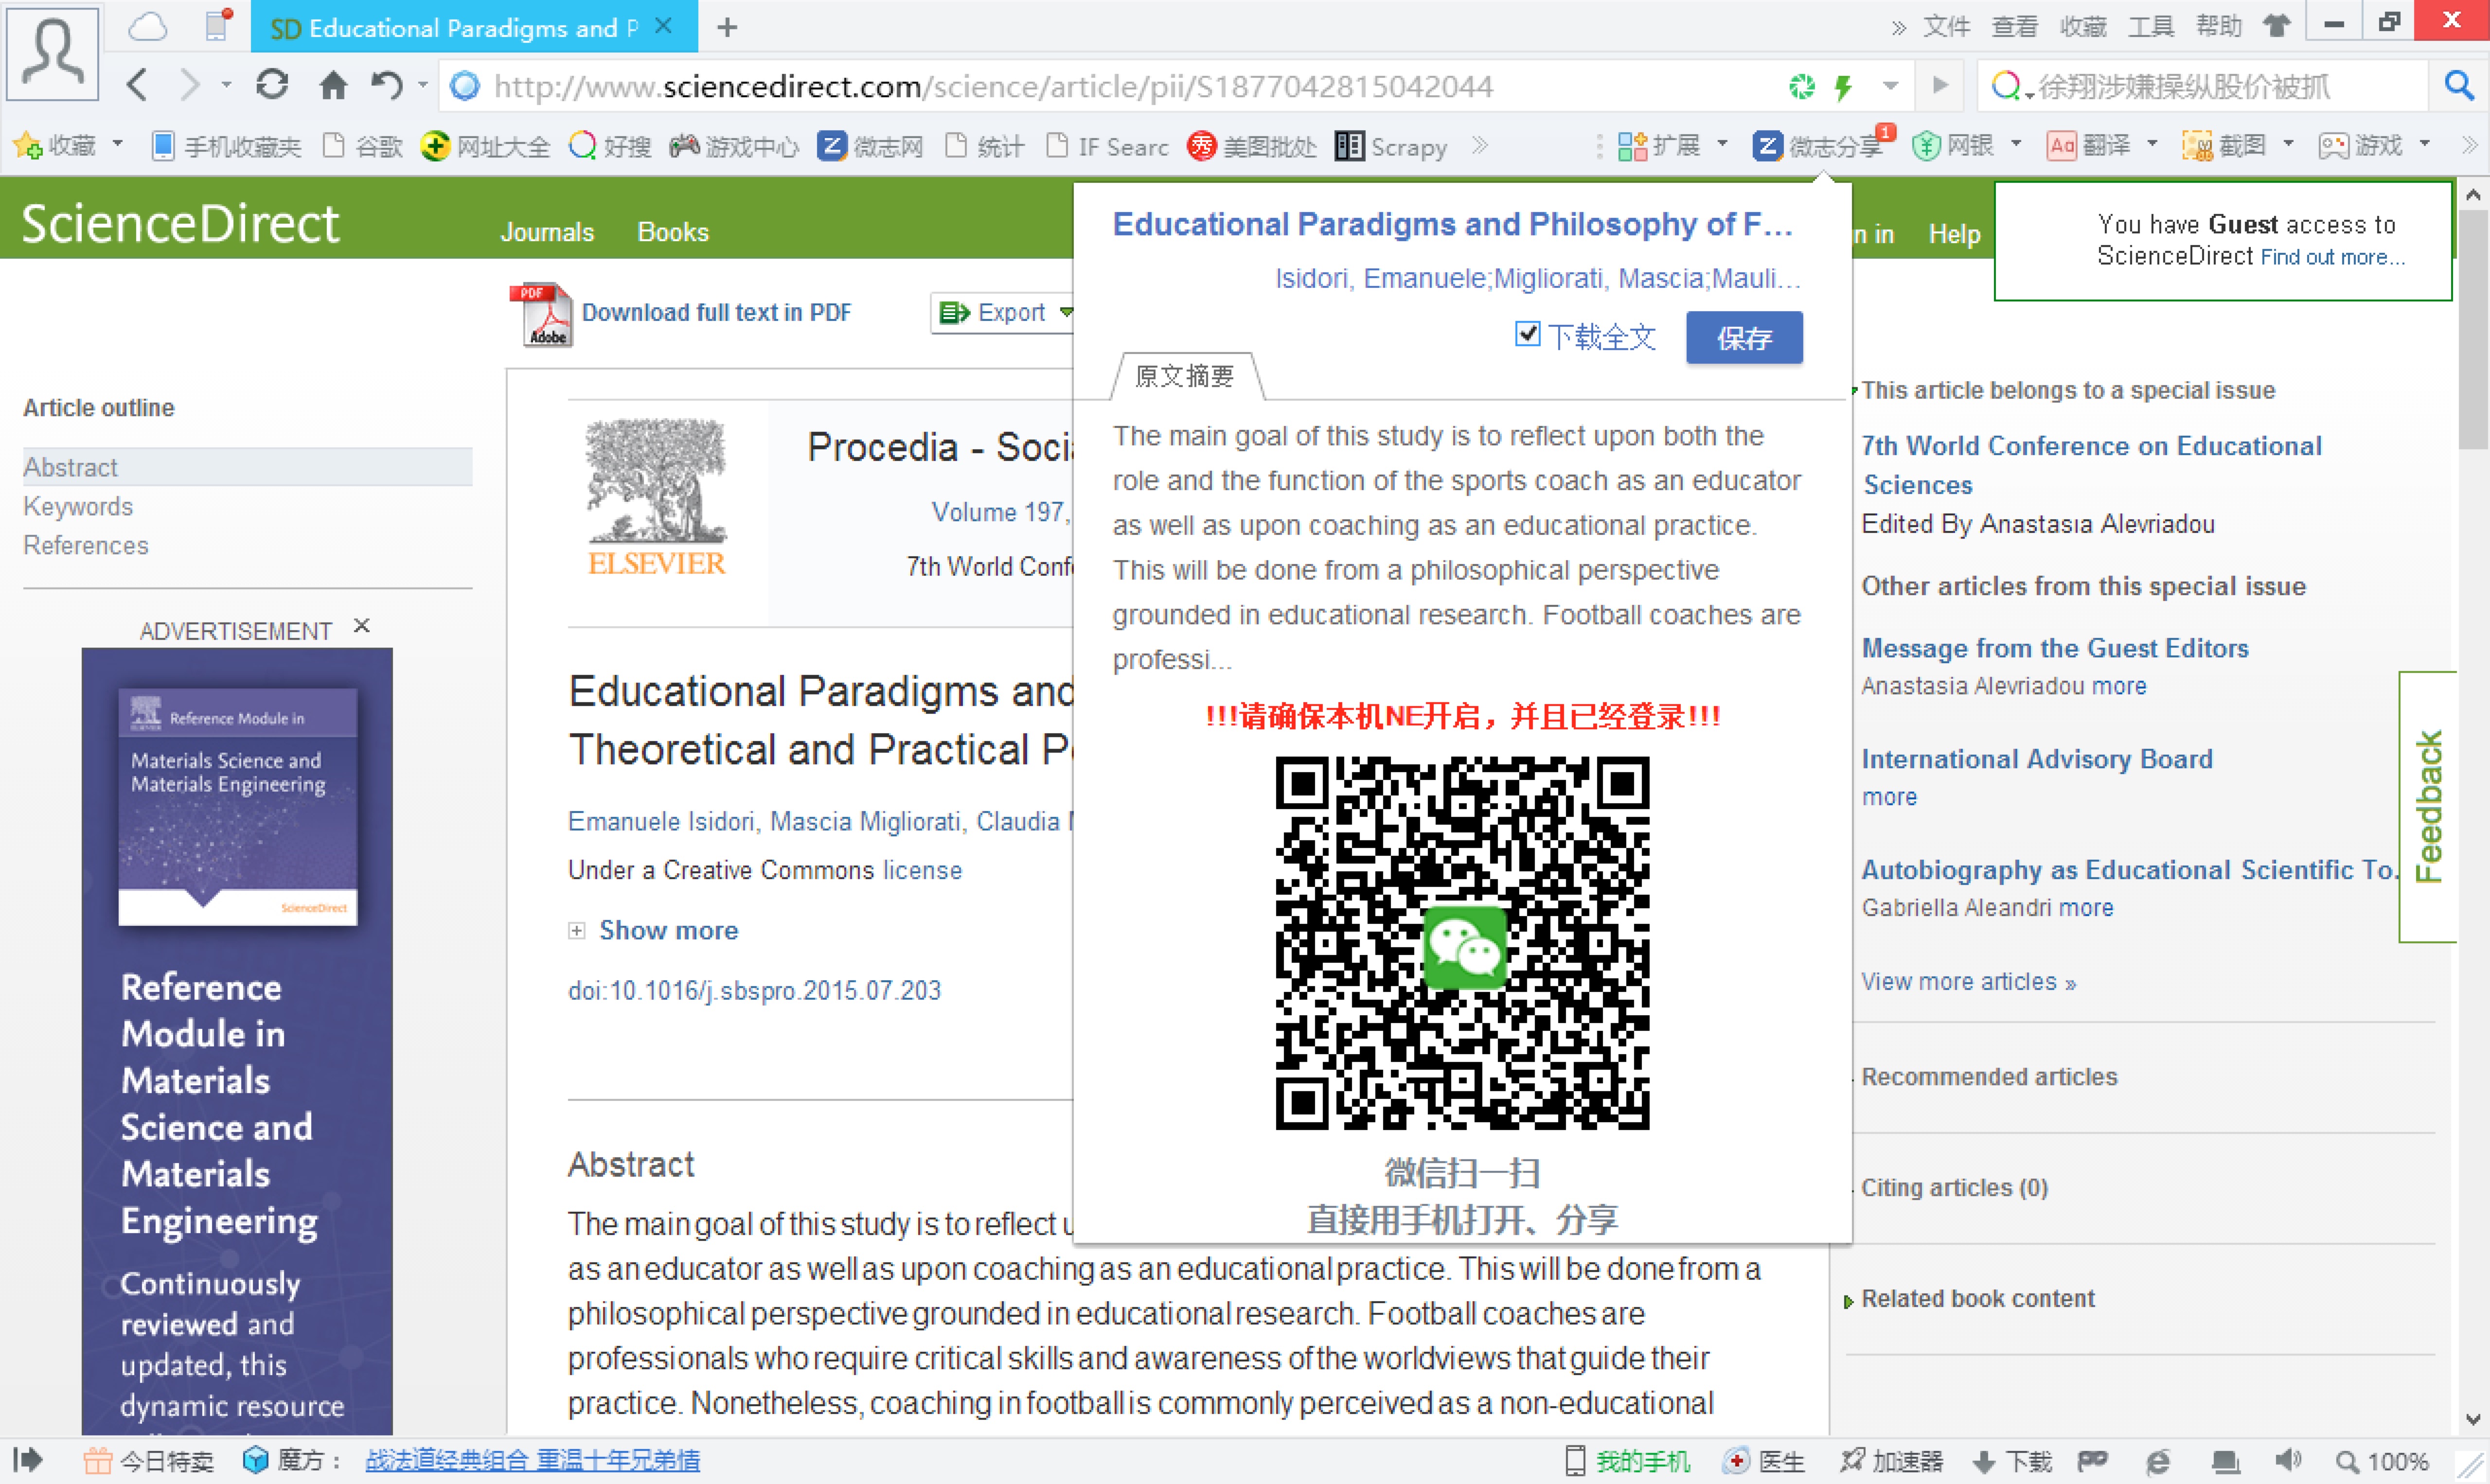Click View more articles link
This screenshot has height=1484, width=2490.
(x=1968, y=982)
